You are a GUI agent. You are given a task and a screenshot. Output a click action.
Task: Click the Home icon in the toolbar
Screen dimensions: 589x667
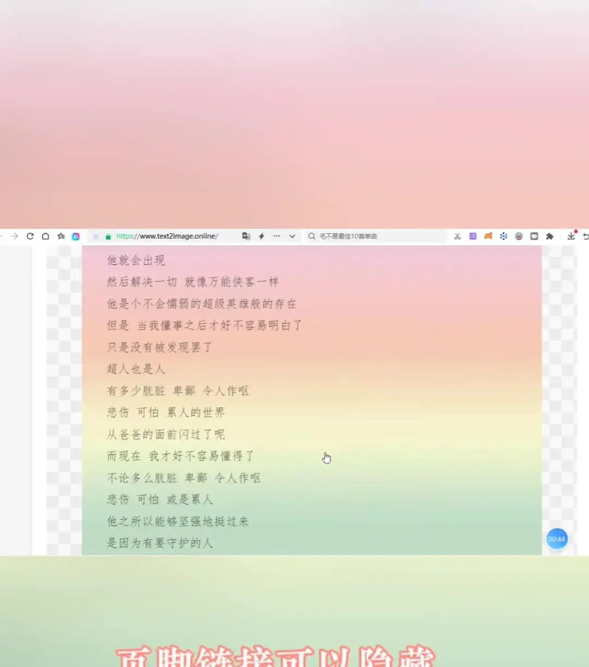[x=46, y=236]
